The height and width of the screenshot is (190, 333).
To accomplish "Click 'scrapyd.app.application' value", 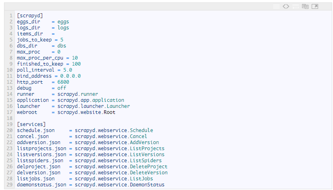I will point(90,100).
